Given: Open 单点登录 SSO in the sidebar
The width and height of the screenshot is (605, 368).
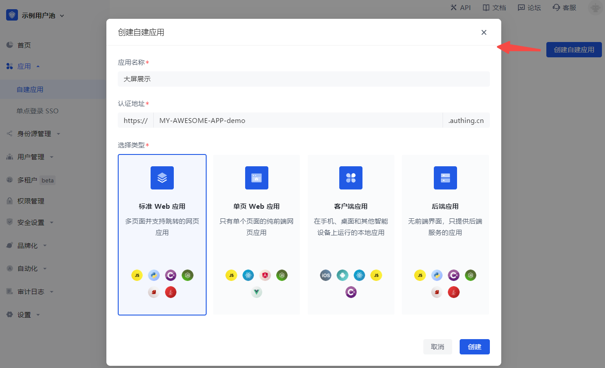Looking at the screenshot, I should 38,111.
